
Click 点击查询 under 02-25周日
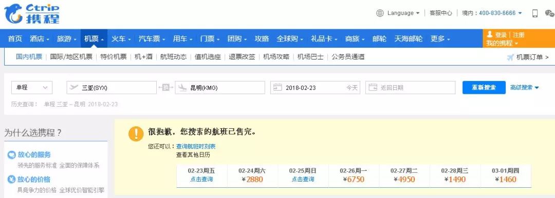(x=303, y=179)
